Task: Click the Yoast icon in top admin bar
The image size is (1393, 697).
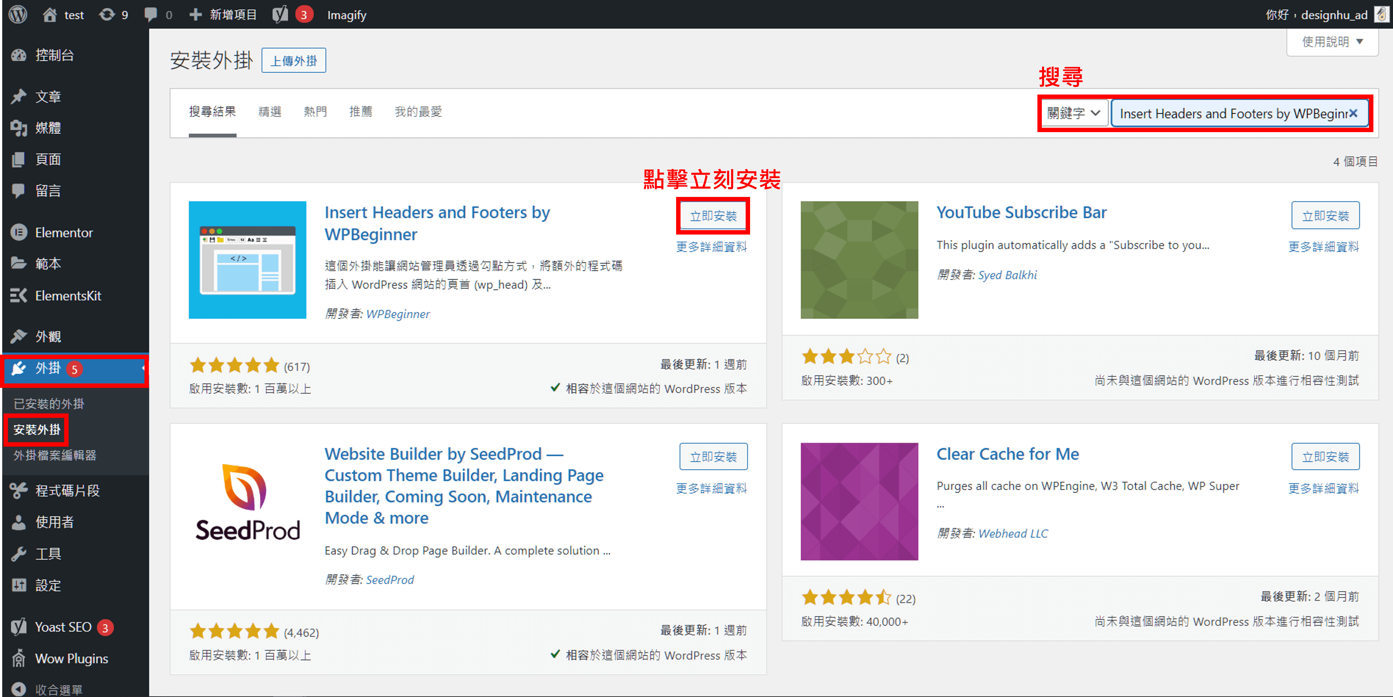Action: pyautogui.click(x=280, y=14)
